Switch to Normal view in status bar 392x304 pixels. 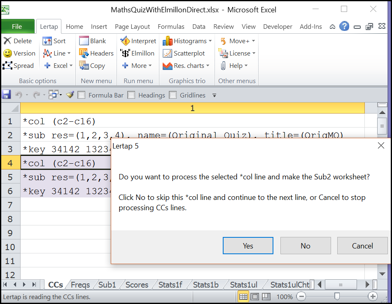243,297
